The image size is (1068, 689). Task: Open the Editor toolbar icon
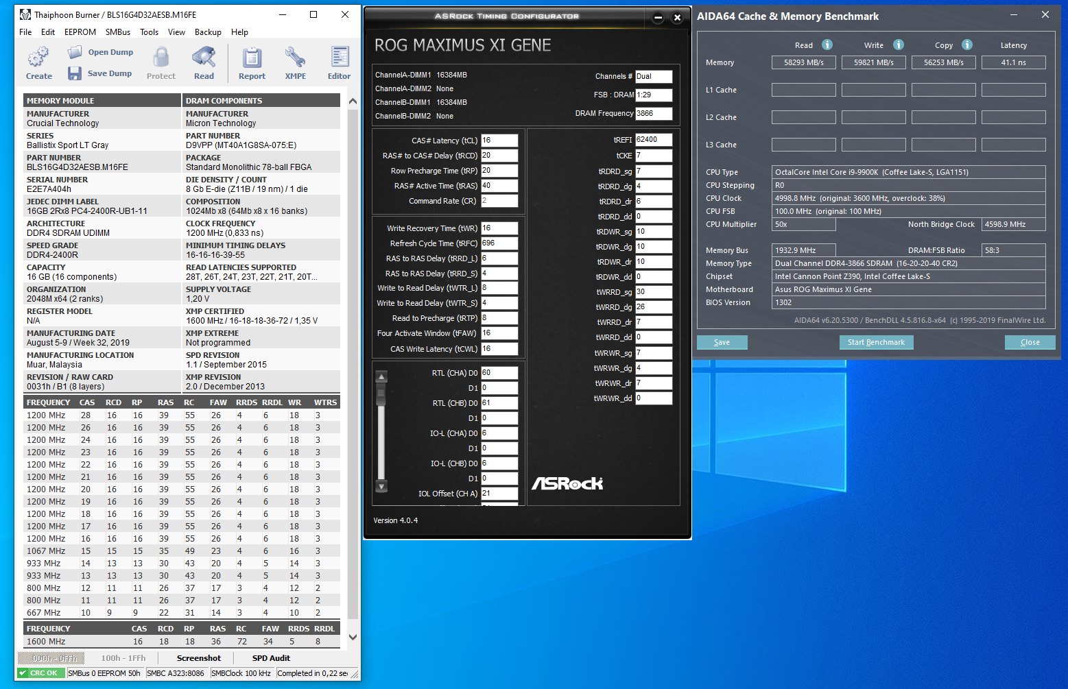[x=339, y=58]
